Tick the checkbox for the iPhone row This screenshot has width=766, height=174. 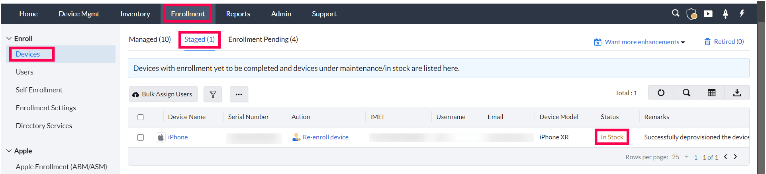[141, 137]
